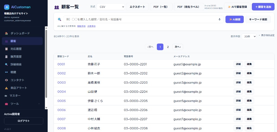Image resolution: width=277 pixels, height=132 pixels.
Task: Click the コンタクト eye icon
Action: (6, 80)
